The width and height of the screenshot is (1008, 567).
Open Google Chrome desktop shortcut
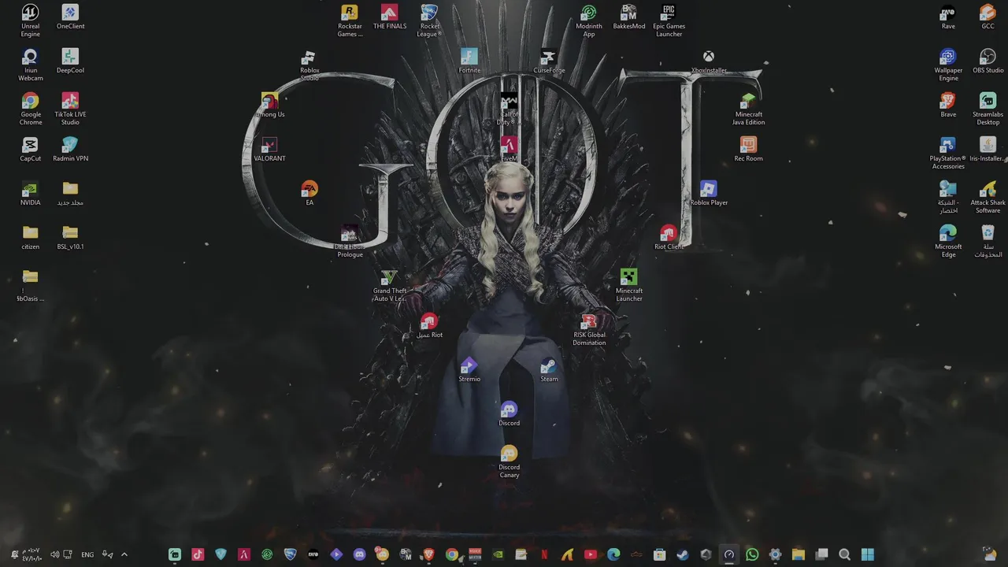click(x=30, y=109)
